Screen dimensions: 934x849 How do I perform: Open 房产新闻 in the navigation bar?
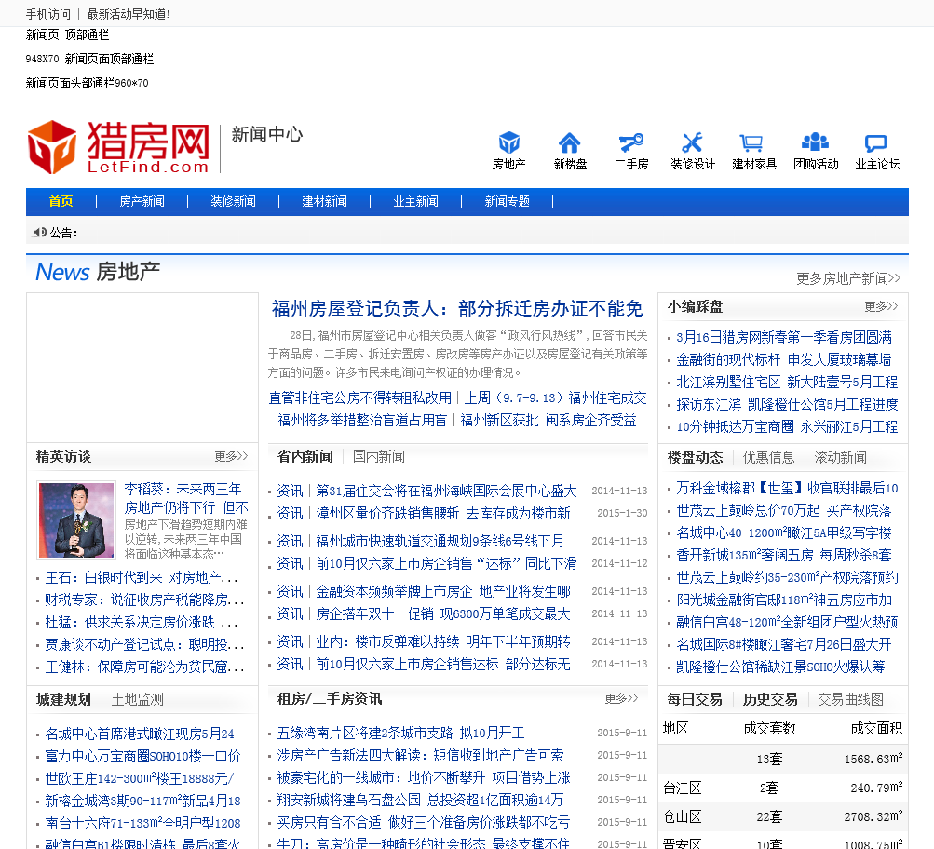coord(142,201)
